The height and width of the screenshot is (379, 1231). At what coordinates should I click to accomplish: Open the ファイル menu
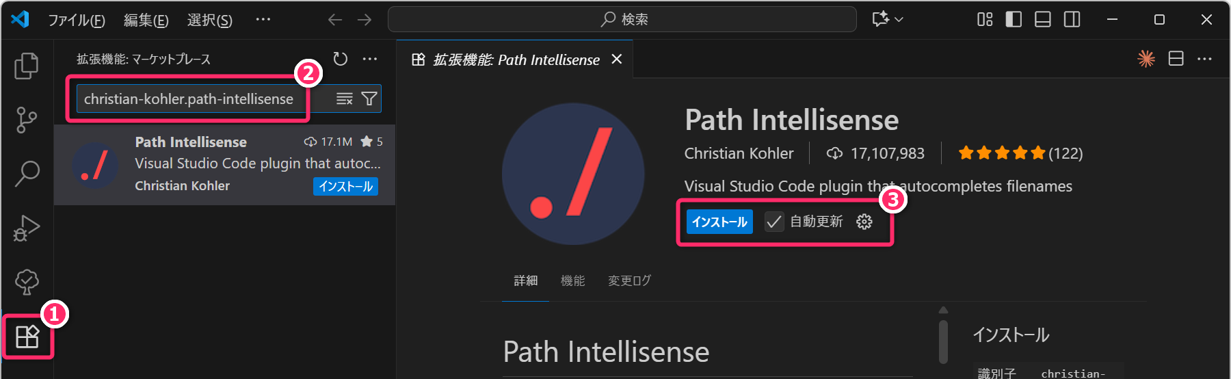(x=76, y=21)
